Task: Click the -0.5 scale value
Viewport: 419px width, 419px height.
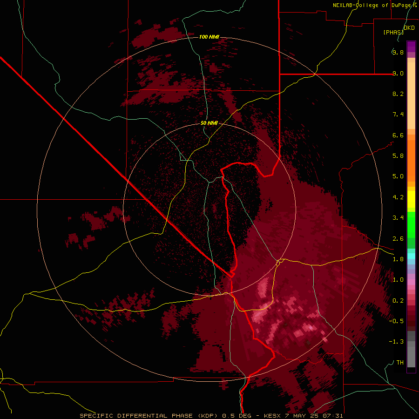Action: (396, 321)
